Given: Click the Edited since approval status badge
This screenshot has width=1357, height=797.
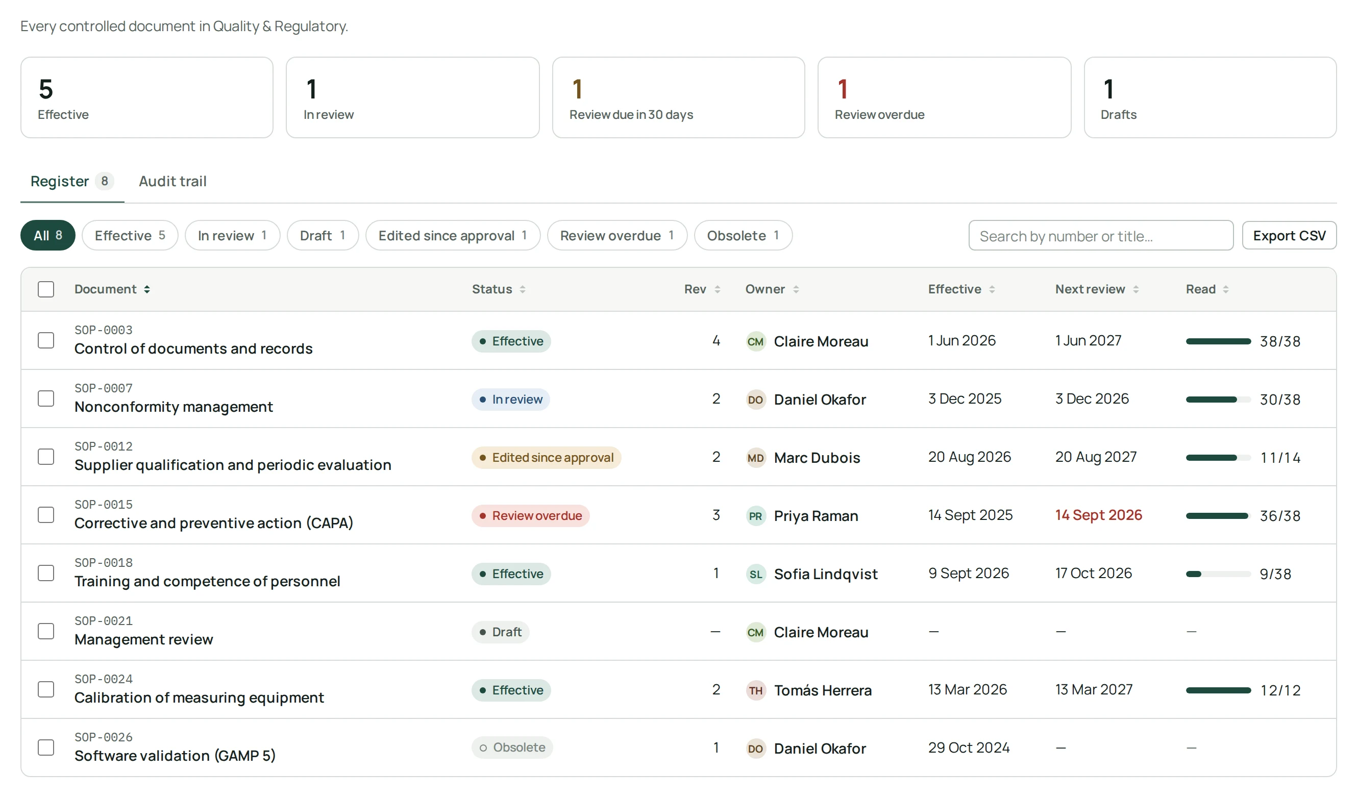Looking at the screenshot, I should pyautogui.click(x=546, y=458).
